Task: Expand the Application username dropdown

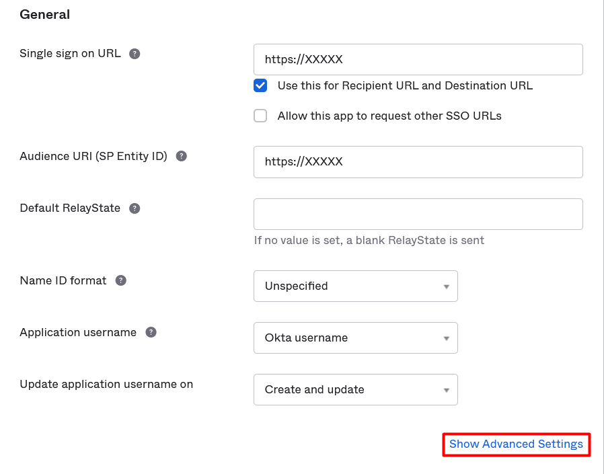Action: pyautogui.click(x=355, y=338)
